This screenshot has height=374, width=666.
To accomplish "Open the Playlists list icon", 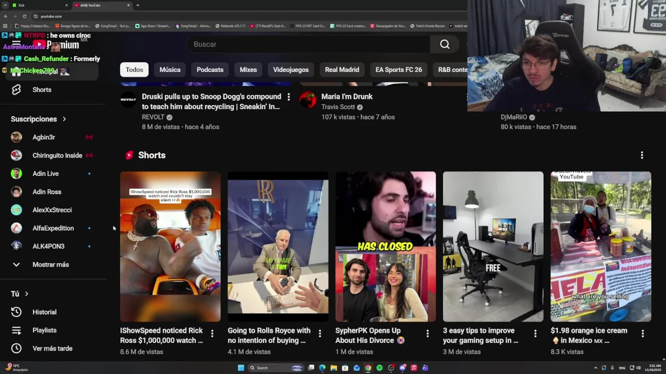I will point(16,330).
